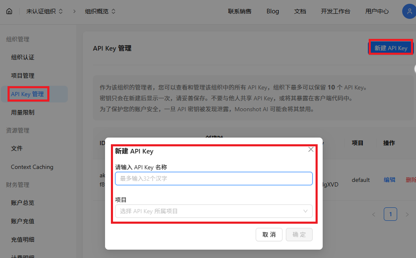Open the Blog link
Screen dimensions: 416x258
point(272,11)
